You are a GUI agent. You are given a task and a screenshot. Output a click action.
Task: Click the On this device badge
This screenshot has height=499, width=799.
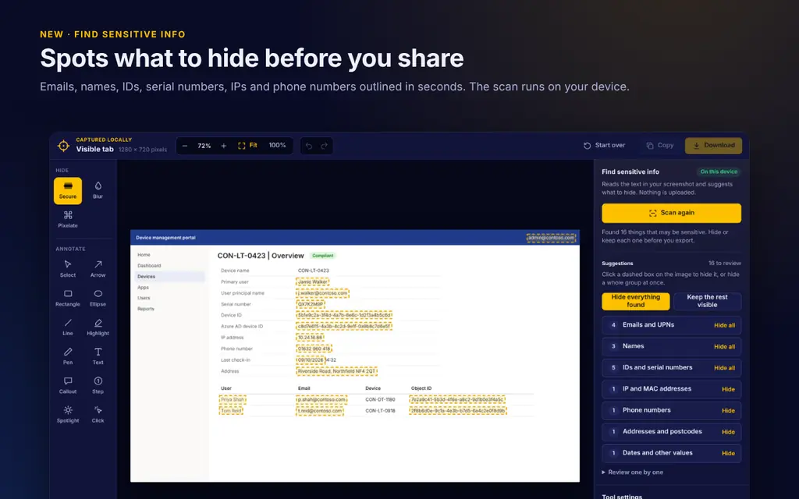[719, 172]
